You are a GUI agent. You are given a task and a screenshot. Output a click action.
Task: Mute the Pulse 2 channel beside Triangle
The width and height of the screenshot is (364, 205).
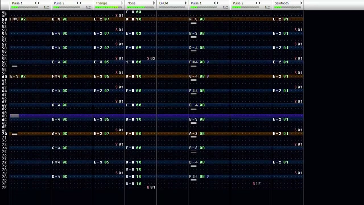[59, 3]
